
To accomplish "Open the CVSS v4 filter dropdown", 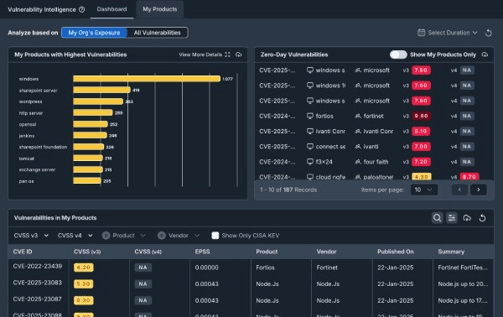I will [x=75, y=236].
